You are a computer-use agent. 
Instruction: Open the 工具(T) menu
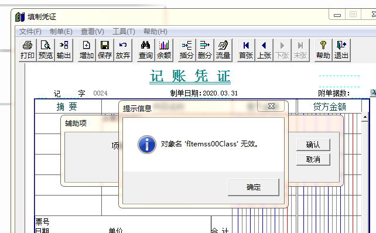click(x=124, y=32)
